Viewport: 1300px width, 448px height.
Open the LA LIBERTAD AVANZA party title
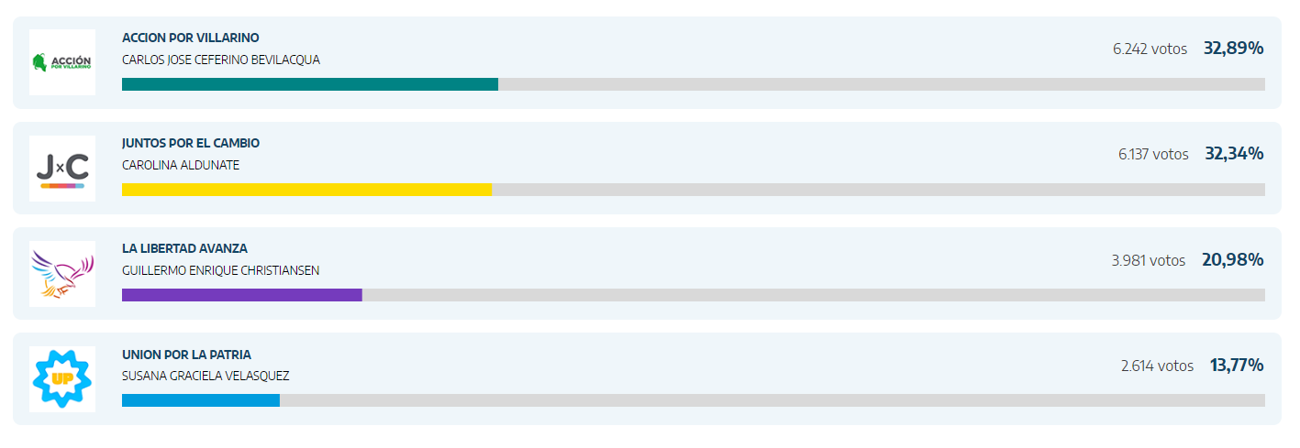(184, 248)
